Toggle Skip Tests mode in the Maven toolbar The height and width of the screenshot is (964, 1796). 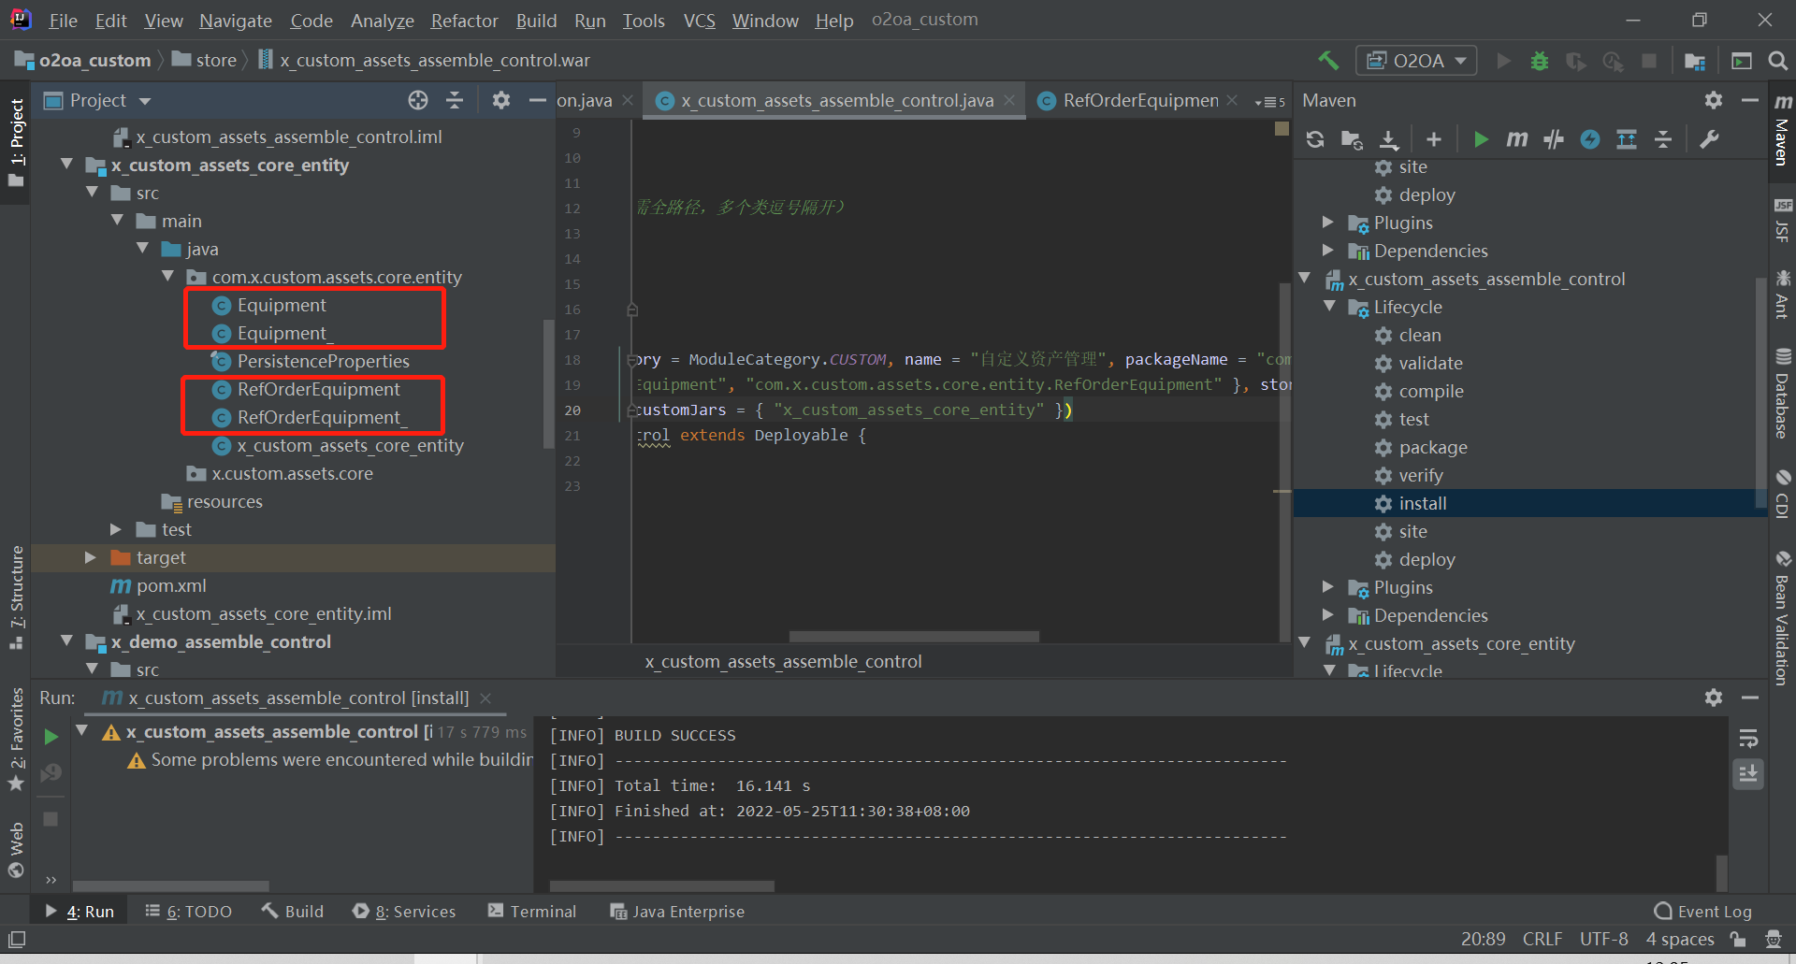tap(1590, 139)
